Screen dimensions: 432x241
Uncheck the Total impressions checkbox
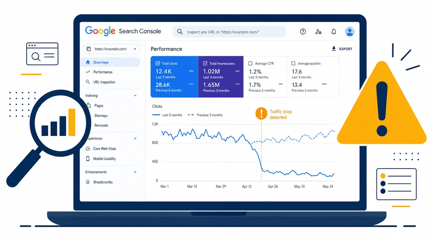pyautogui.click(x=205, y=63)
